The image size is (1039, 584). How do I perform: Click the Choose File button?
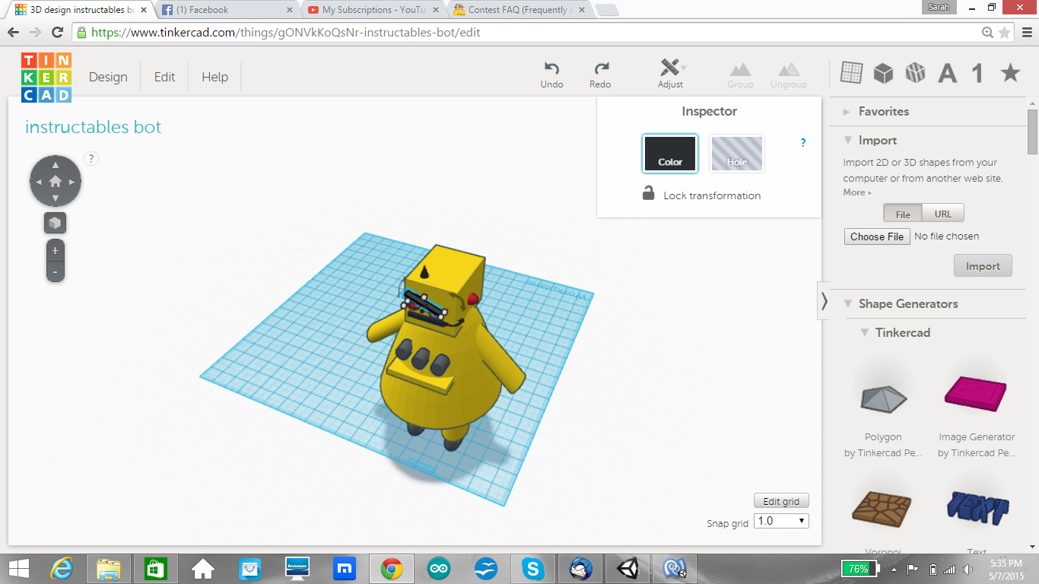[877, 236]
